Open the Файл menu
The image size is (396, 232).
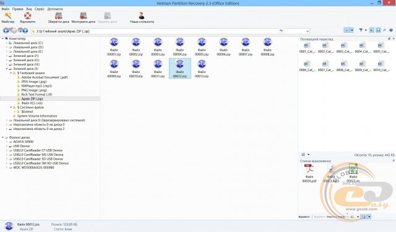(6, 9)
